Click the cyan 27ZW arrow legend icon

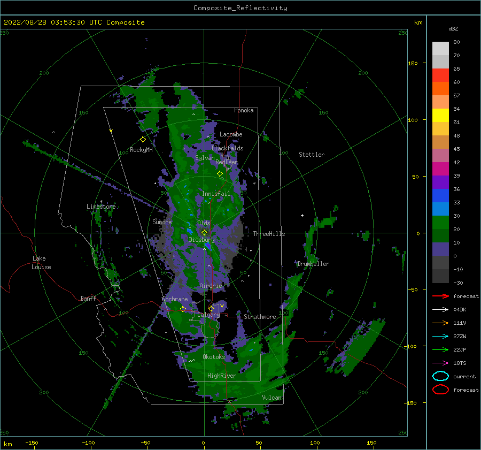coord(440,336)
